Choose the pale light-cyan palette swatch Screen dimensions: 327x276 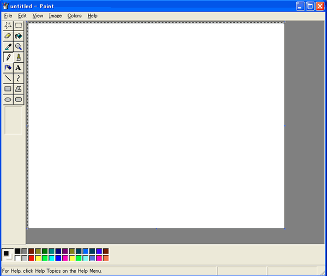pos(86,258)
